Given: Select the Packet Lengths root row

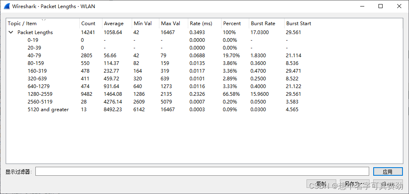Looking at the screenshot, I should pyautogui.click(x=204, y=32).
